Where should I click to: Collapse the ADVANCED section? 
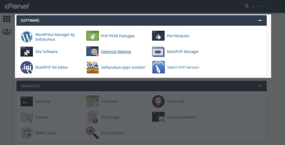(260, 86)
